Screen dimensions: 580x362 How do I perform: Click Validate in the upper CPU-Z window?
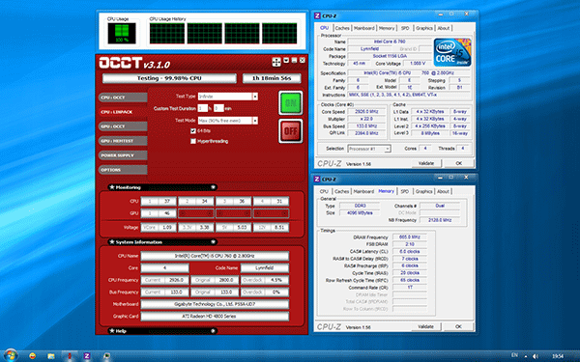[426, 163]
